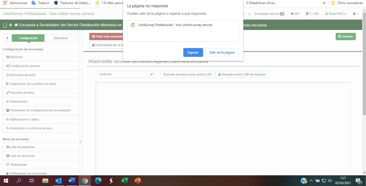Viewport: 366px width, 186px height.
Task: Click Parar esta encuesta button
Action: coord(106,36)
